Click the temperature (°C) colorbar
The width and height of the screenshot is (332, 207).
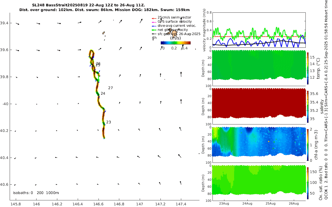pos(308,68)
